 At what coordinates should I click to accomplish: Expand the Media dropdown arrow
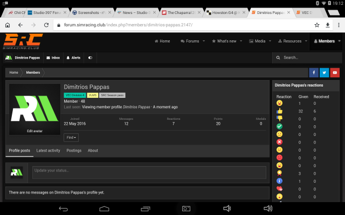270,41
